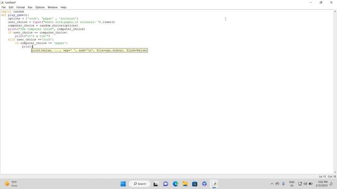Image resolution: width=337 pixels, height=189 pixels.
Task: Click the 'def play_game():' line
Action: (15, 15)
